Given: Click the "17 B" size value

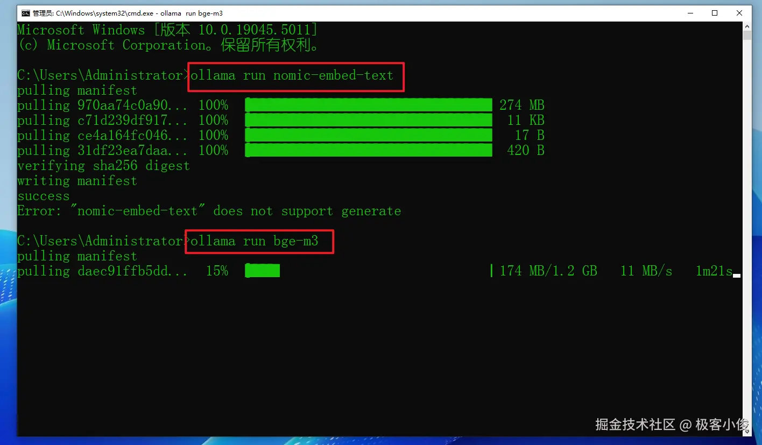Looking at the screenshot, I should click(530, 135).
